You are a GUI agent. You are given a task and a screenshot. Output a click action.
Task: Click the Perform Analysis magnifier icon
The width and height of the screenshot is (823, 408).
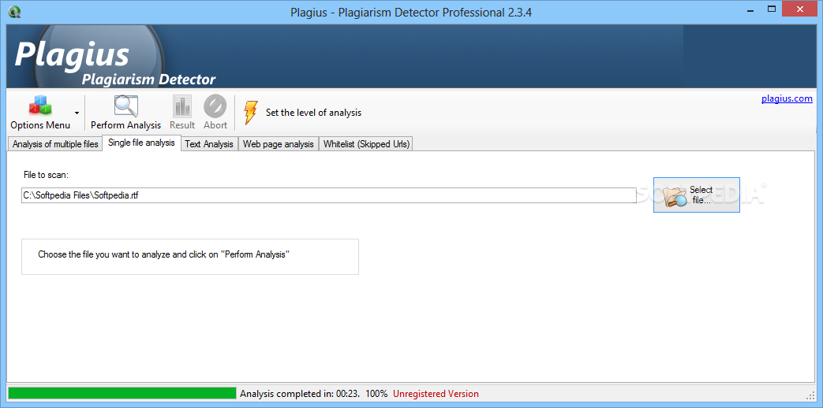126,106
